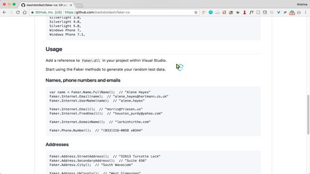Screen dimensions: 310x174
Task: Click the Silverlight 5.0 text line
Action: [x=65, y=26]
